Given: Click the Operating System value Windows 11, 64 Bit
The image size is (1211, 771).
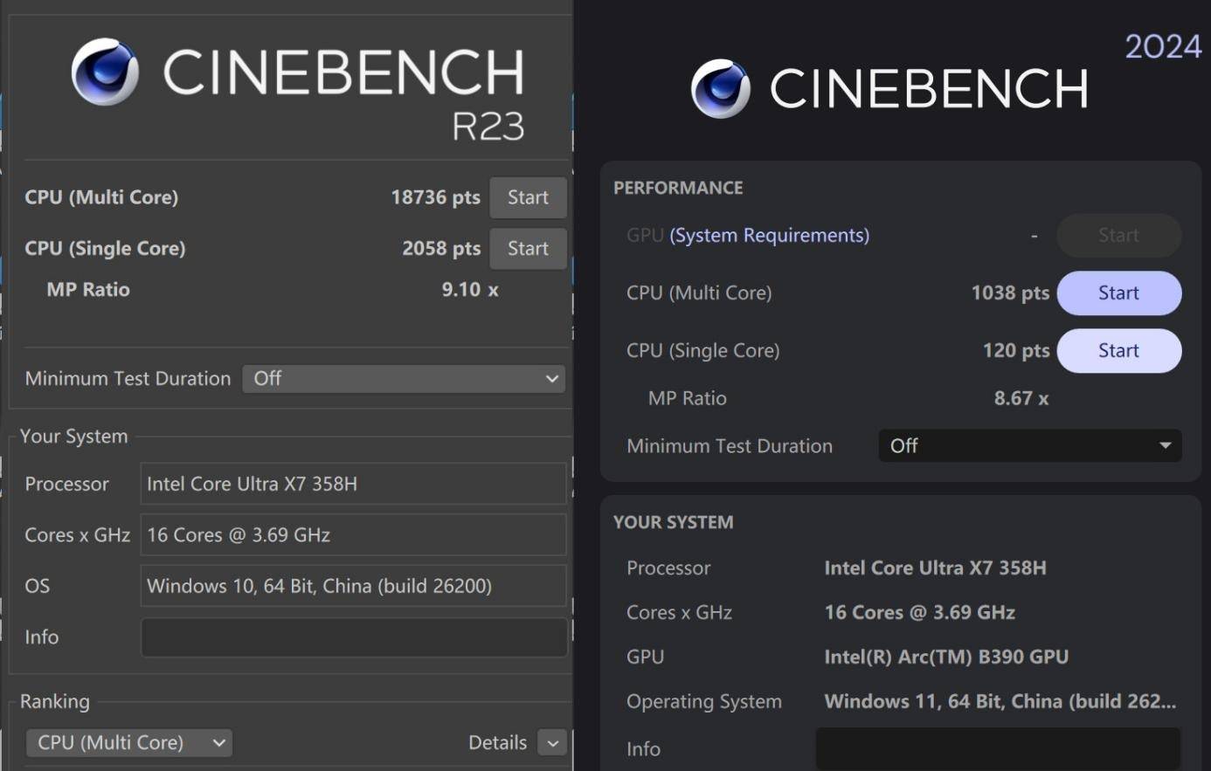Looking at the screenshot, I should [x=1000, y=701].
